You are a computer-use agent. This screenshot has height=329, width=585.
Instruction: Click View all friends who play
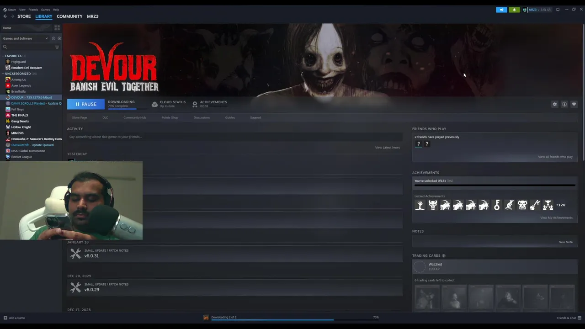point(555,157)
